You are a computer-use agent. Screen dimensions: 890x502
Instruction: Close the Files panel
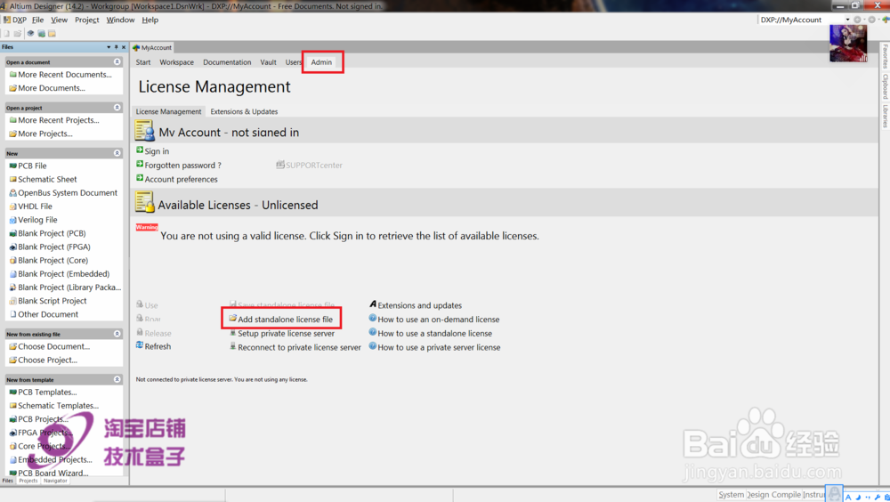point(124,47)
